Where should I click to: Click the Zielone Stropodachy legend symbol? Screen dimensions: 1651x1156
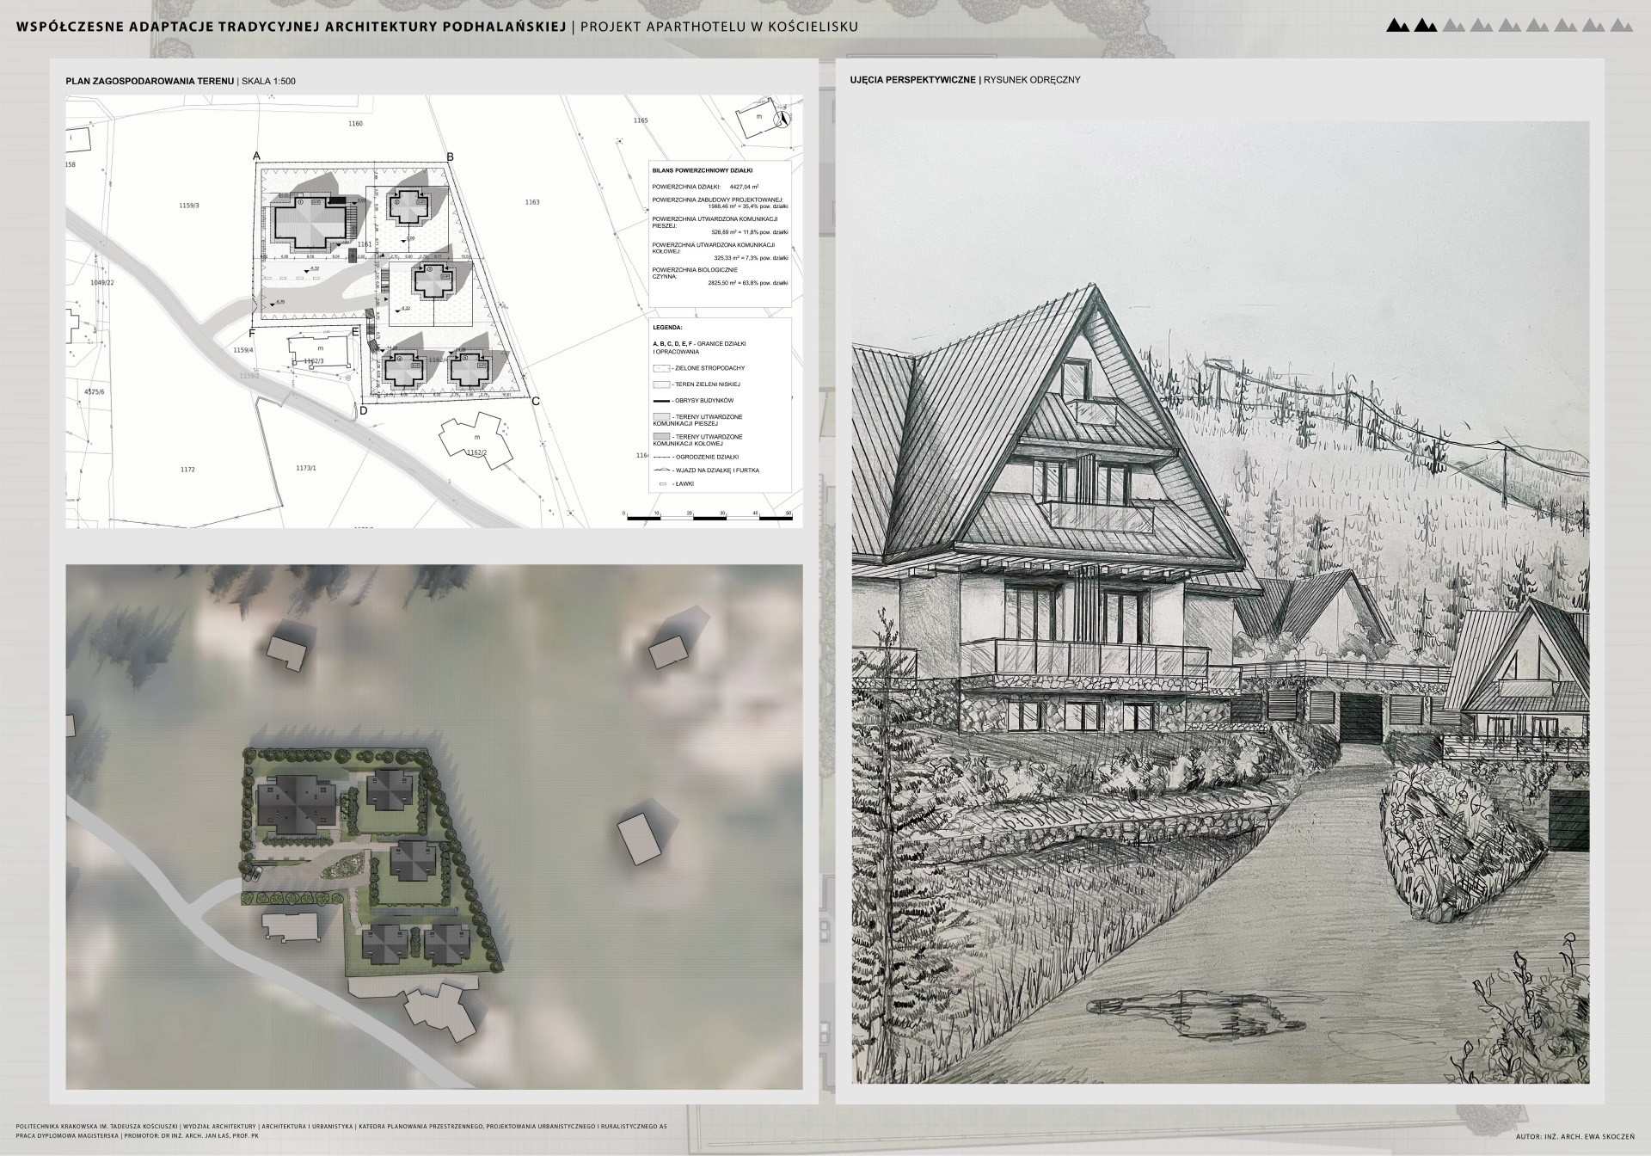pyautogui.click(x=660, y=368)
